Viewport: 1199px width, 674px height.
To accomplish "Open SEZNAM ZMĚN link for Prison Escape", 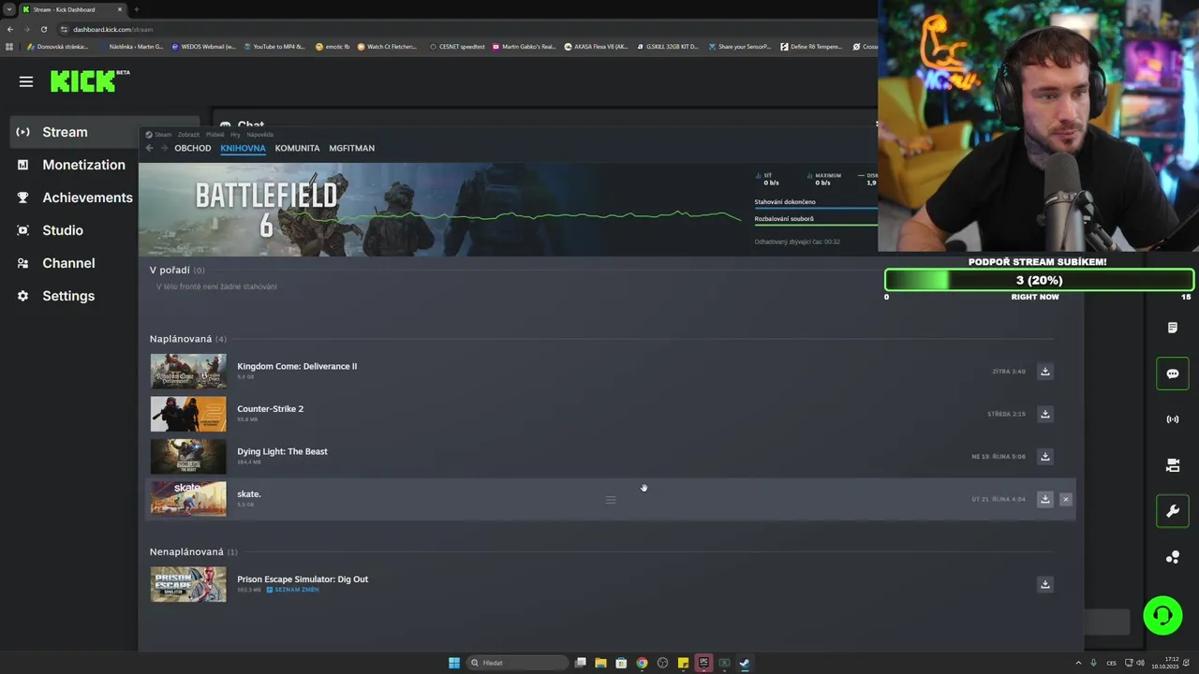I will [293, 590].
